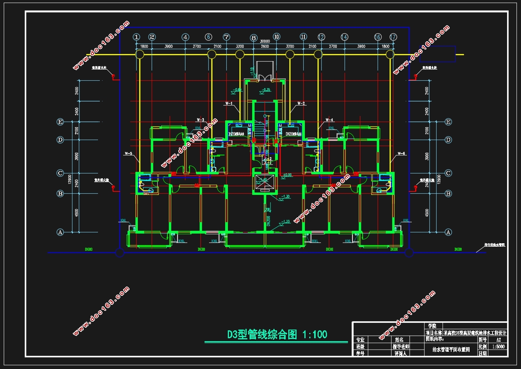
Task: Click the "项目名称" cell in title block
Action: [x=434, y=333]
